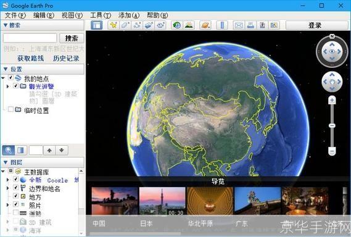Open the 历史记录 link

tap(66, 59)
